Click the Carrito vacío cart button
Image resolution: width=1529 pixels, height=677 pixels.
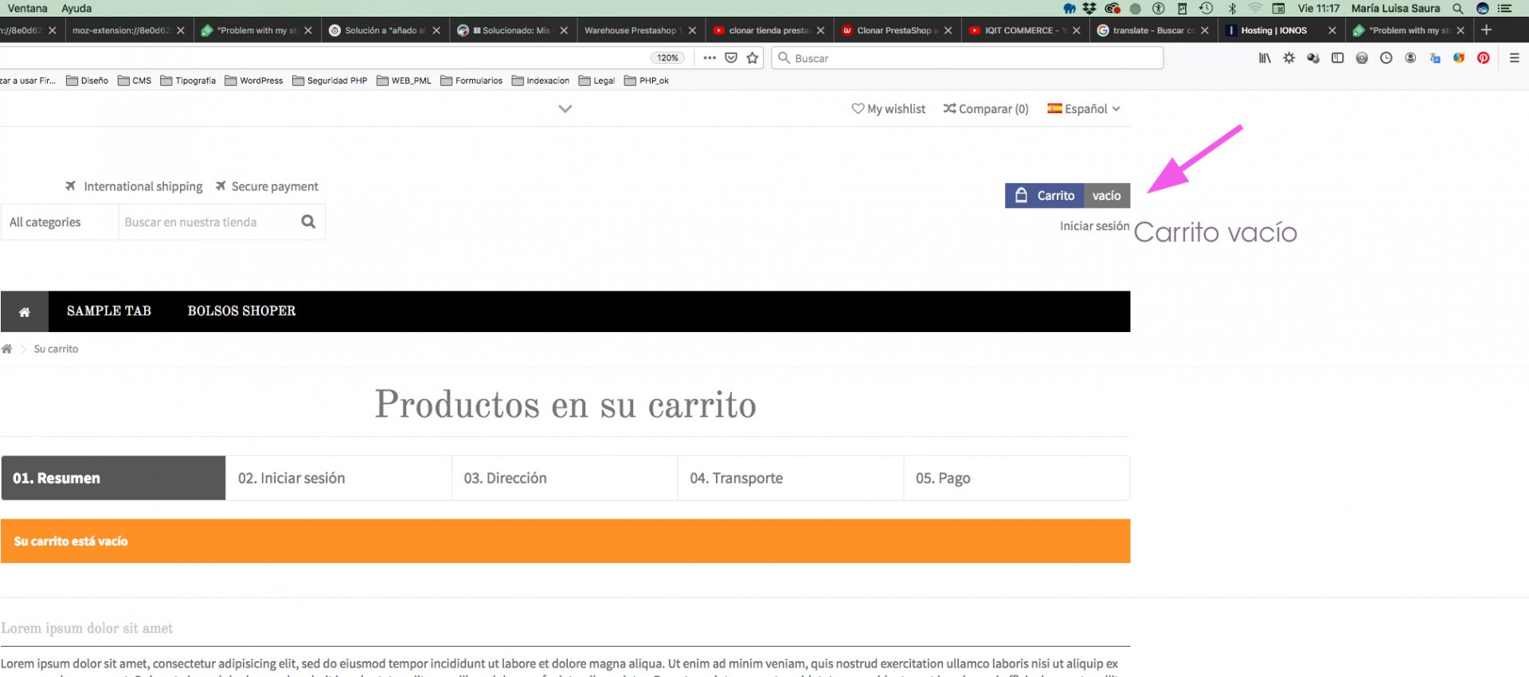tap(1067, 196)
